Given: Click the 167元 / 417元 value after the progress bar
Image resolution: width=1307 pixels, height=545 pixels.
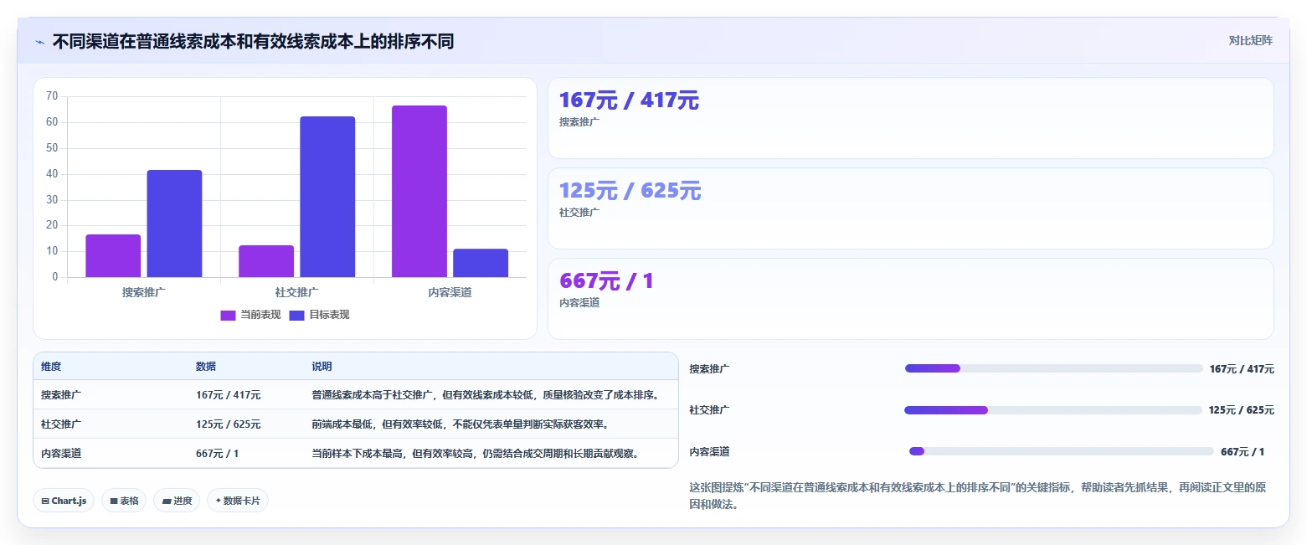Looking at the screenshot, I should tap(1242, 368).
